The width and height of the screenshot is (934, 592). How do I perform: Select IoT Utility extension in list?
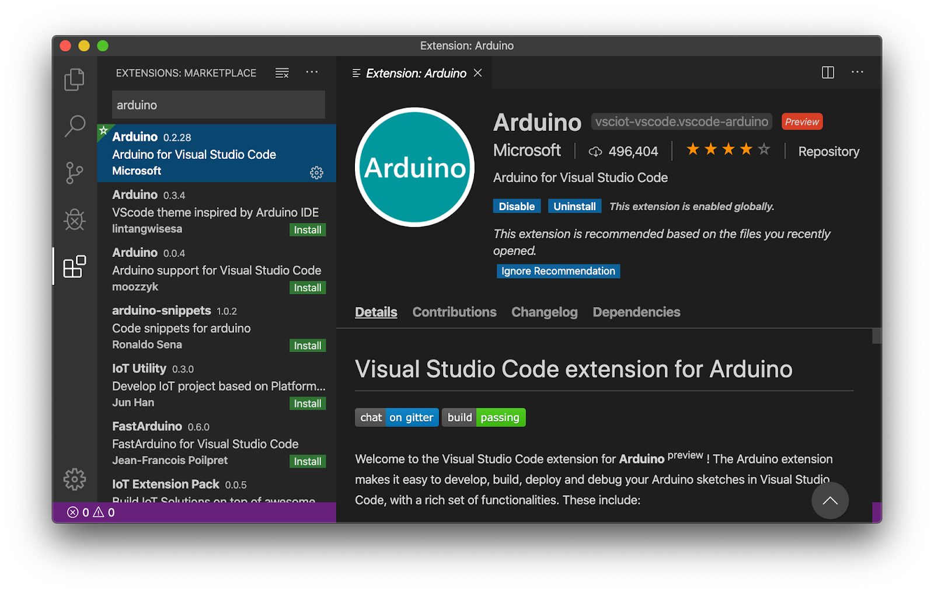coord(217,384)
